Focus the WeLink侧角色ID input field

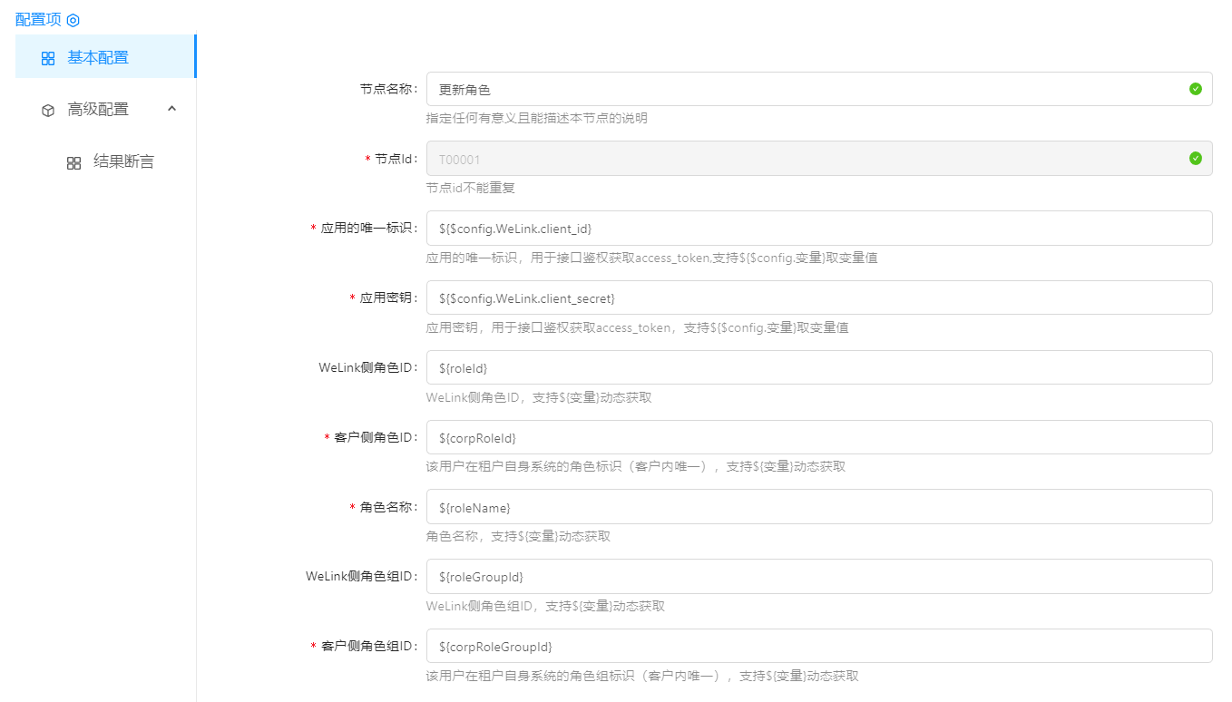818,367
